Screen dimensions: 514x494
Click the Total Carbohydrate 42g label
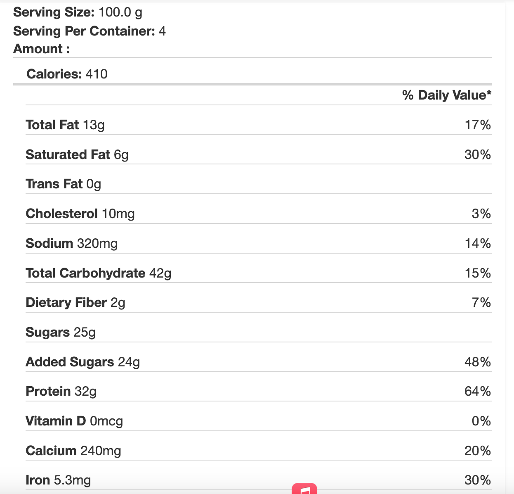(98, 273)
